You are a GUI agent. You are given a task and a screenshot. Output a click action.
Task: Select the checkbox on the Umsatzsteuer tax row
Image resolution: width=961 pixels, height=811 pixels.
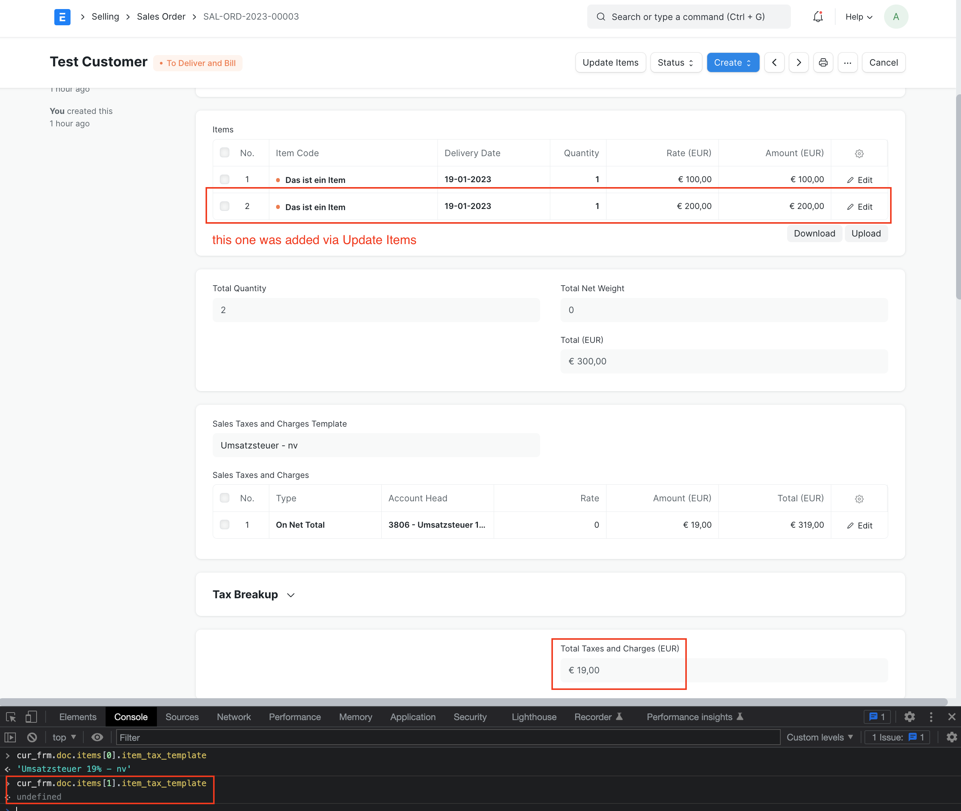coord(224,524)
